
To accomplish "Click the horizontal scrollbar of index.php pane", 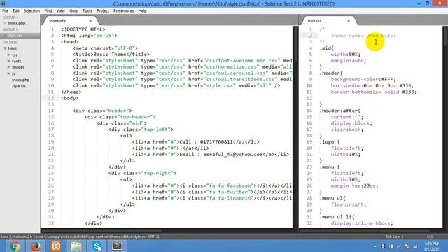I will (x=103, y=230).
